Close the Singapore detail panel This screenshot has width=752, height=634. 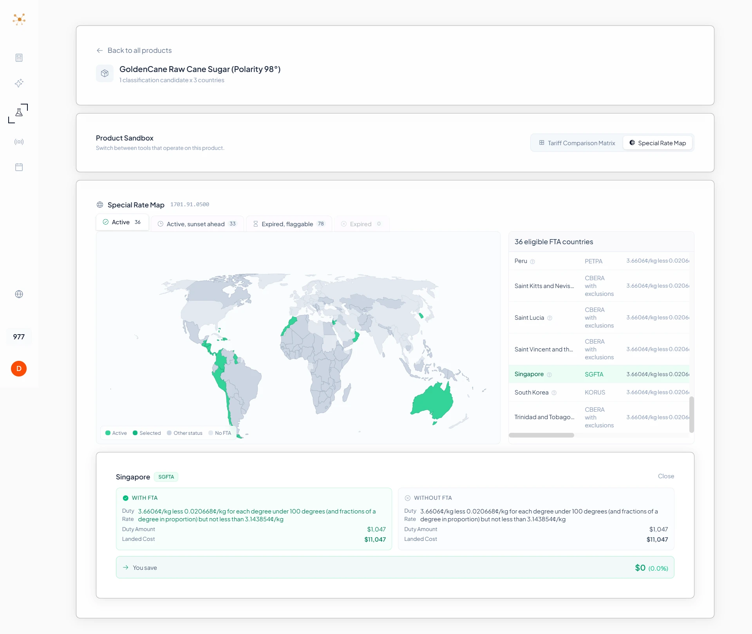[x=666, y=476]
